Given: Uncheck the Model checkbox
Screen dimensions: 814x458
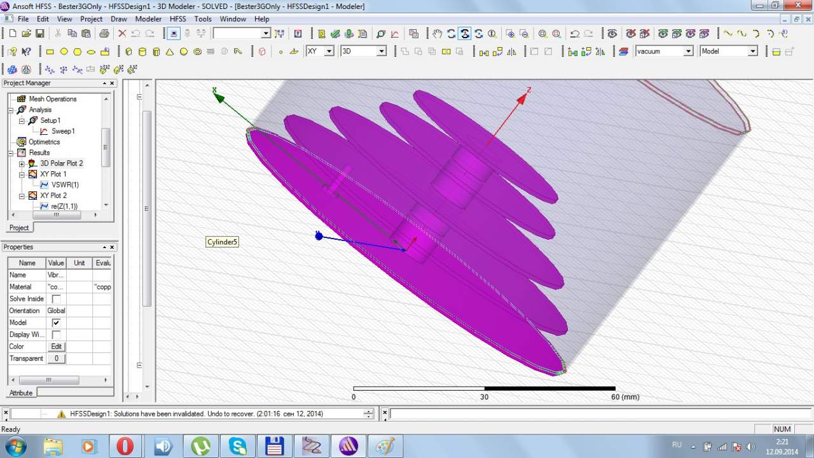Looking at the screenshot, I should tap(56, 323).
